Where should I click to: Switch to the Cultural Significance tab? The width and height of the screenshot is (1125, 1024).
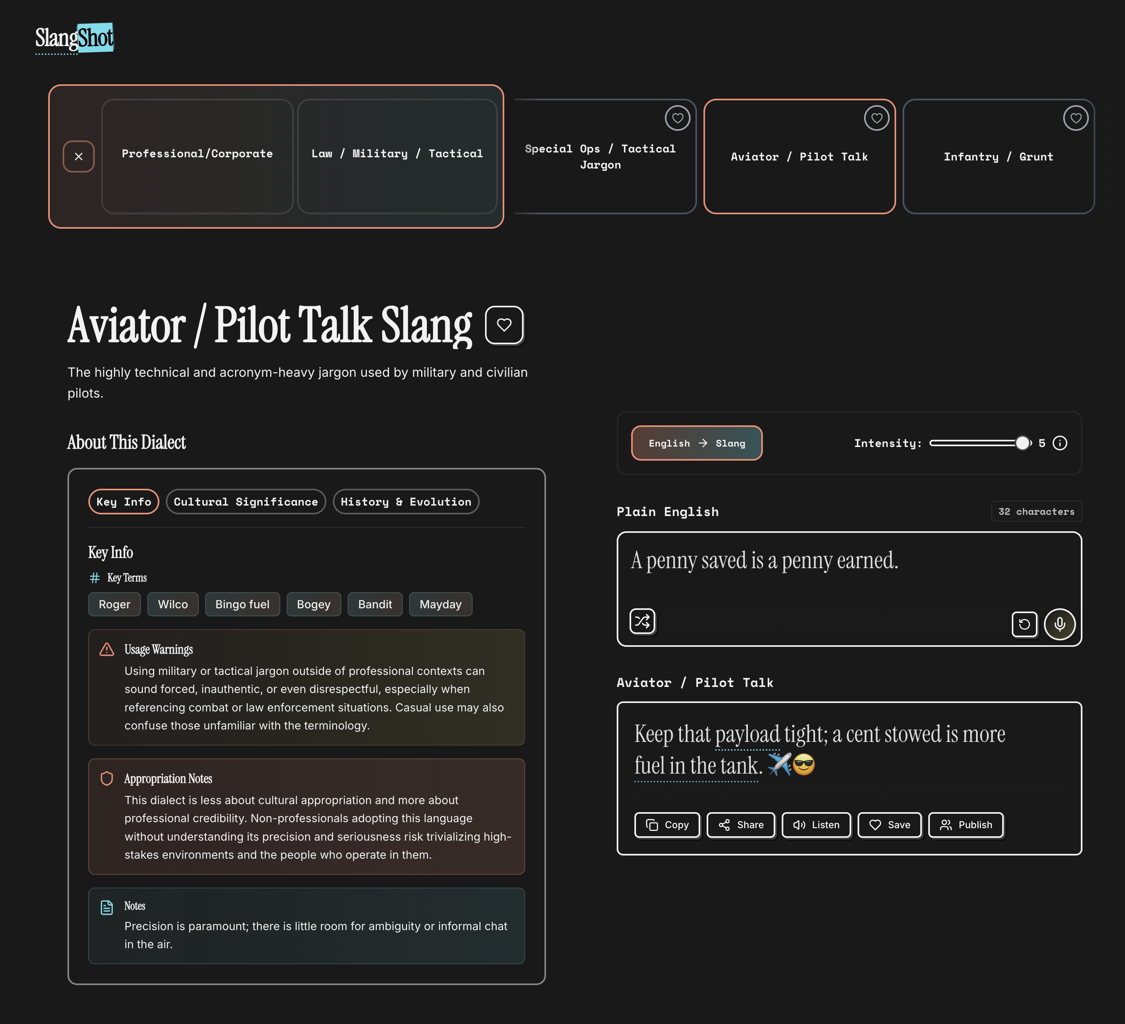click(x=246, y=502)
